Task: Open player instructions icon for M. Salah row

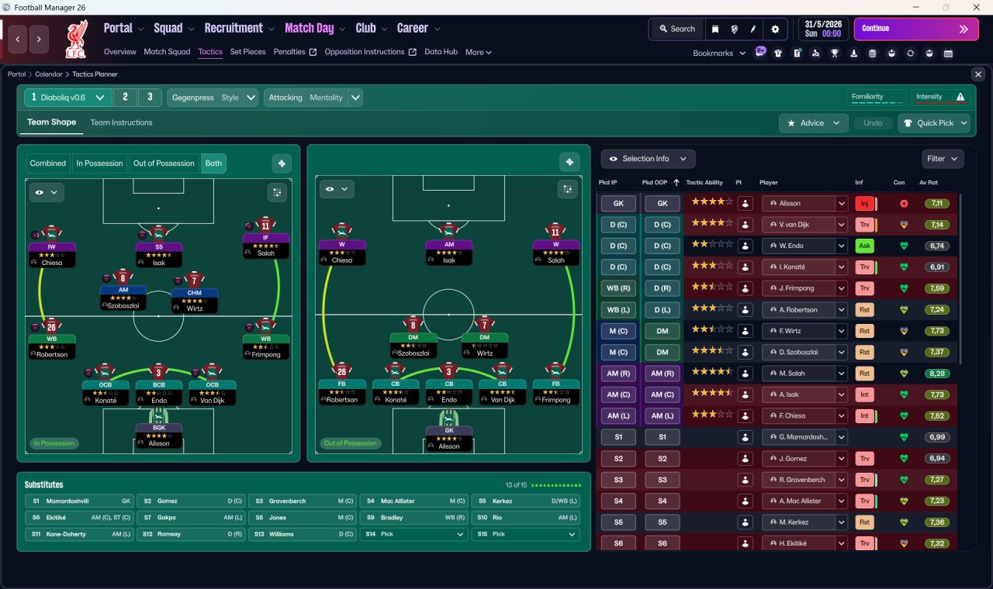Action: point(746,374)
